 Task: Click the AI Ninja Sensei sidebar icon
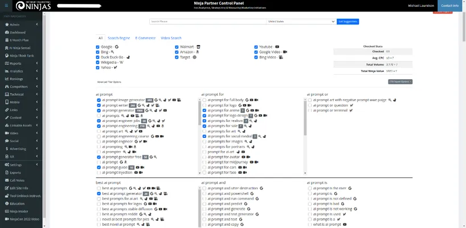pos(6,48)
